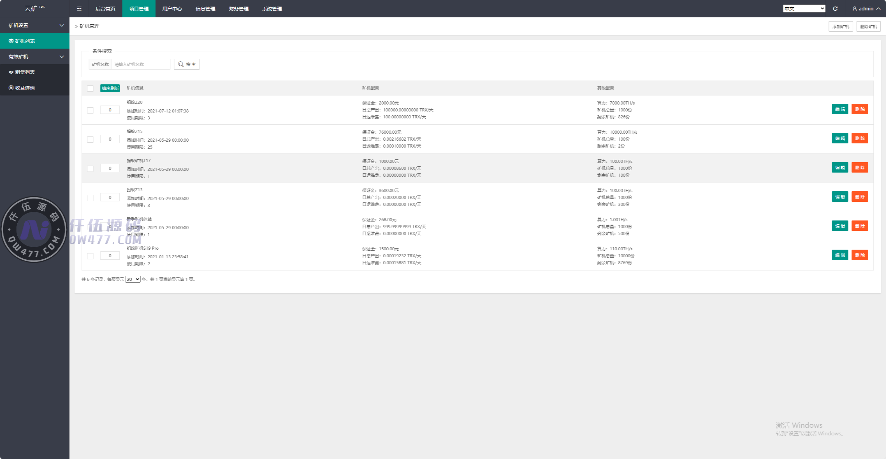Switch to 用户中心 top menu
This screenshot has width=886, height=459.
point(172,9)
